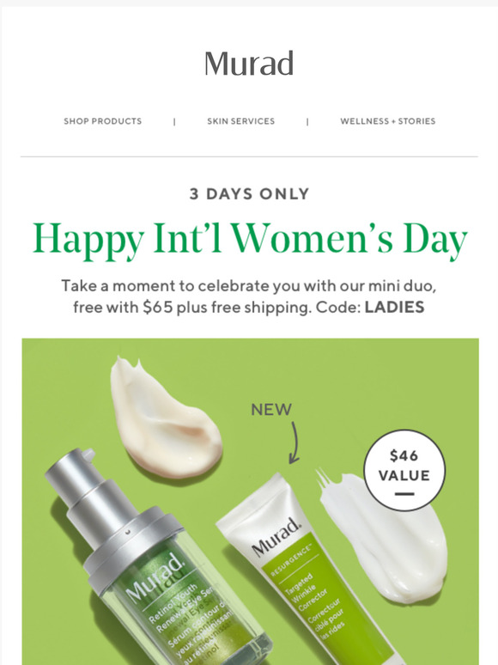This screenshot has height=665, width=498.
Task: Click the 3 Days Only heading
Action: pos(249,194)
